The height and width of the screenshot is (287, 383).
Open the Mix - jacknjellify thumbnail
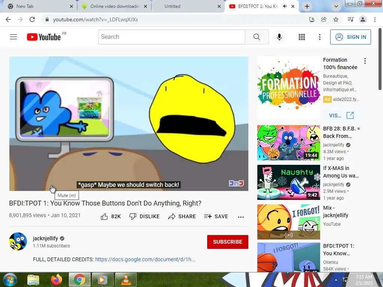tap(288, 222)
